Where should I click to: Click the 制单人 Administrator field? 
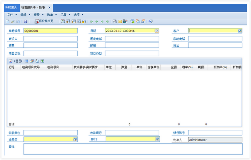click(215, 140)
